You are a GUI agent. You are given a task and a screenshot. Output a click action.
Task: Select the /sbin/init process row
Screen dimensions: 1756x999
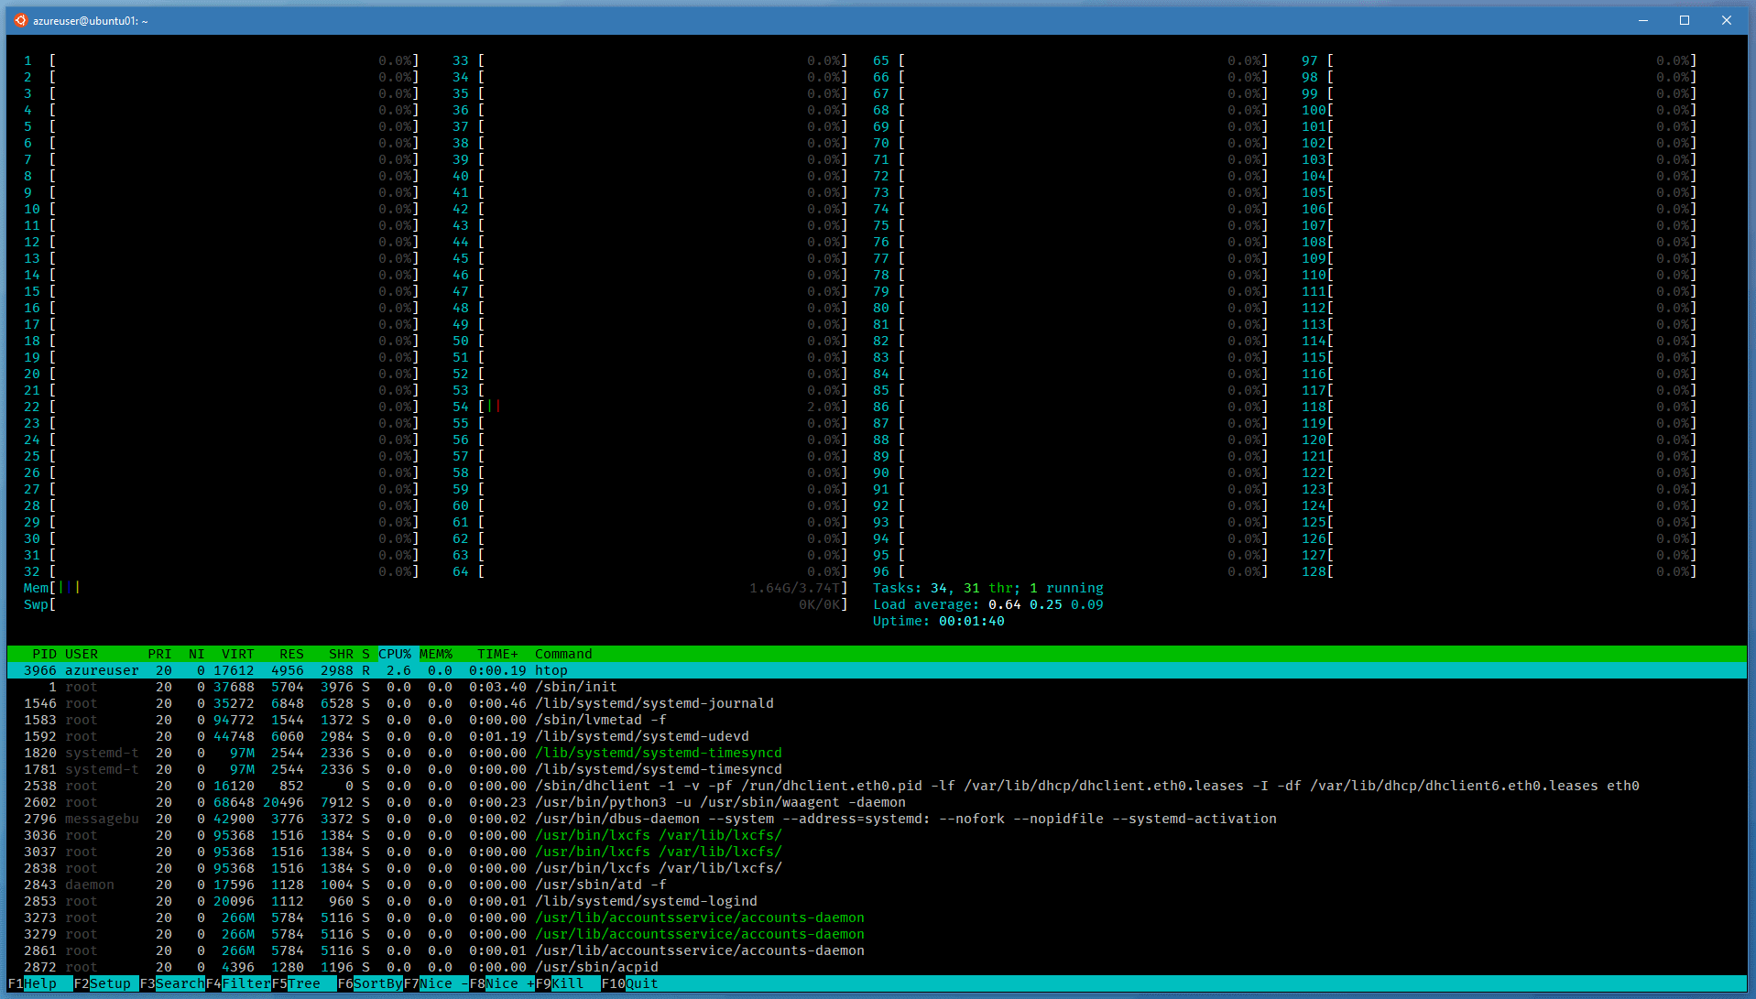(x=877, y=687)
